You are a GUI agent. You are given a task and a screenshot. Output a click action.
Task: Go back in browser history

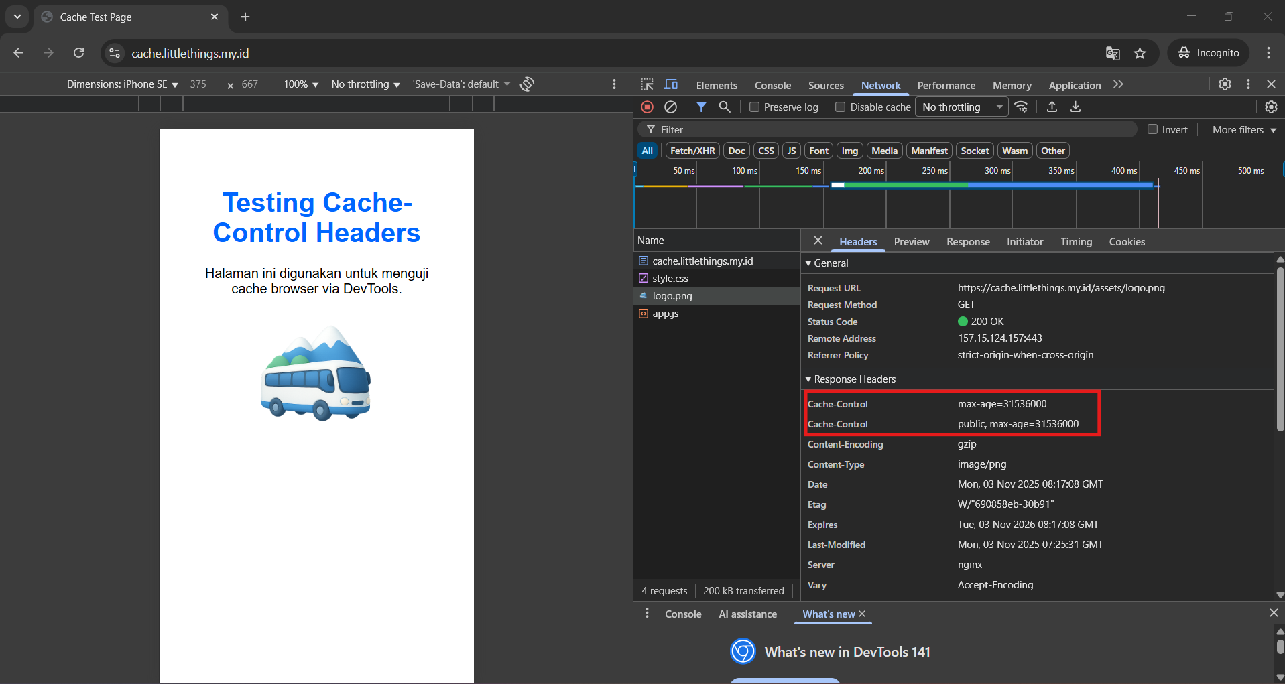(x=19, y=53)
